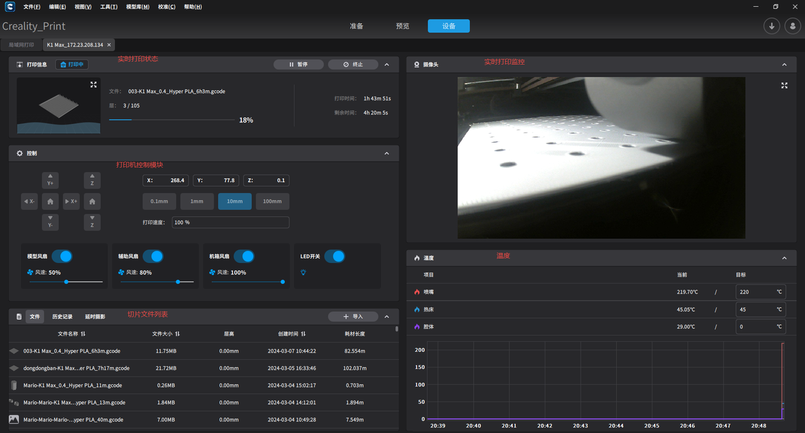
Task: Toggle the 辅助风扇 auxiliary fan switch
Action: 153,256
